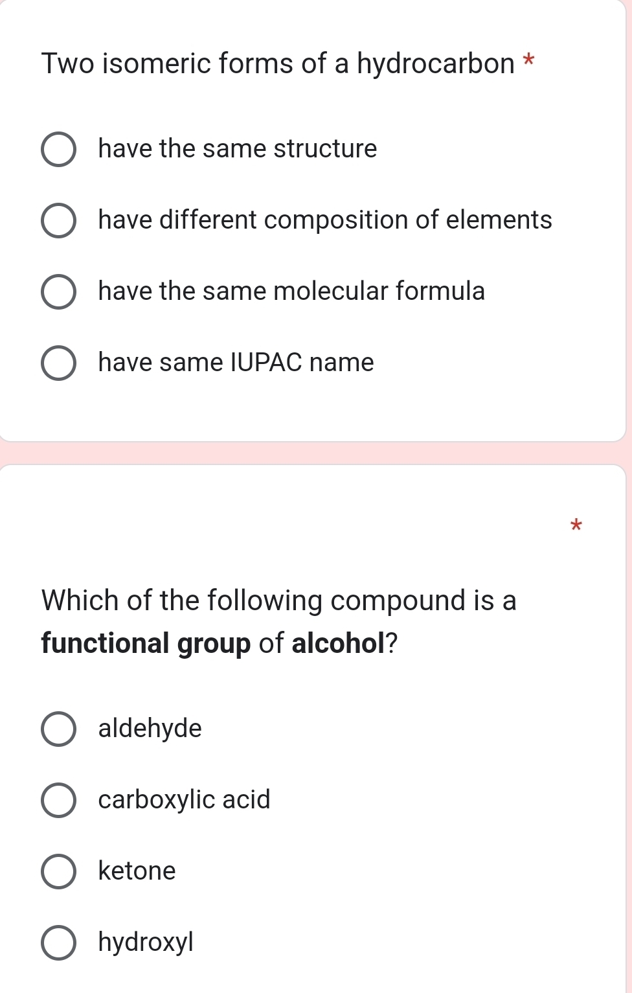
Task: Click the 'Two isomeric forms of a hydrocarbon' question title
Action: (x=278, y=63)
